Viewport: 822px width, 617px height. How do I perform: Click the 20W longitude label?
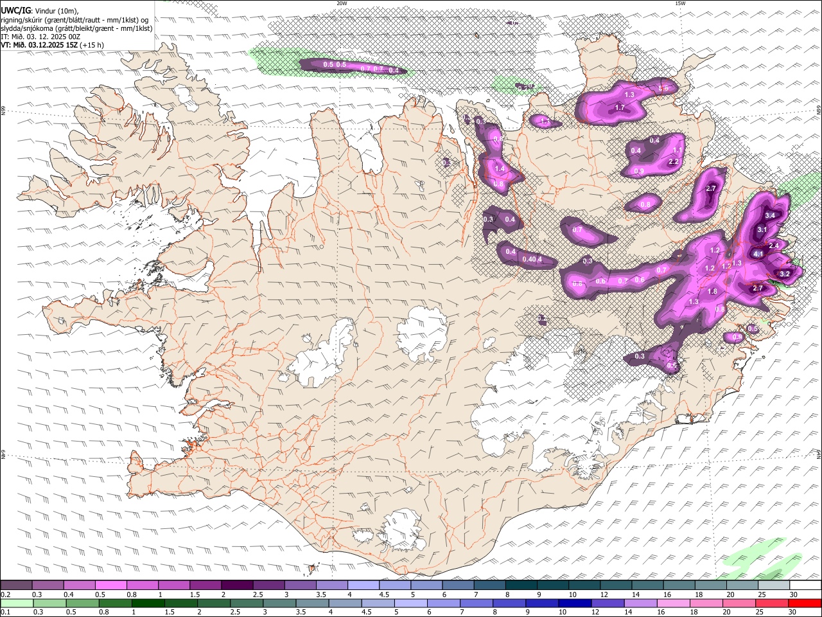(342, 3)
